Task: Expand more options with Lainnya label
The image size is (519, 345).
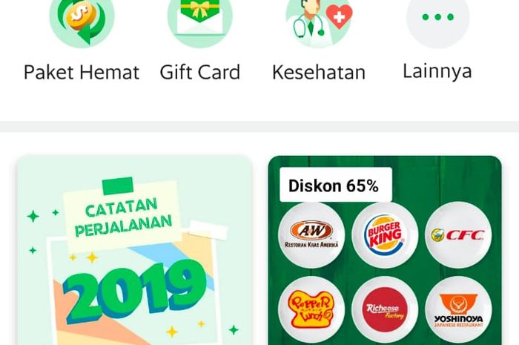Action: 437,71
